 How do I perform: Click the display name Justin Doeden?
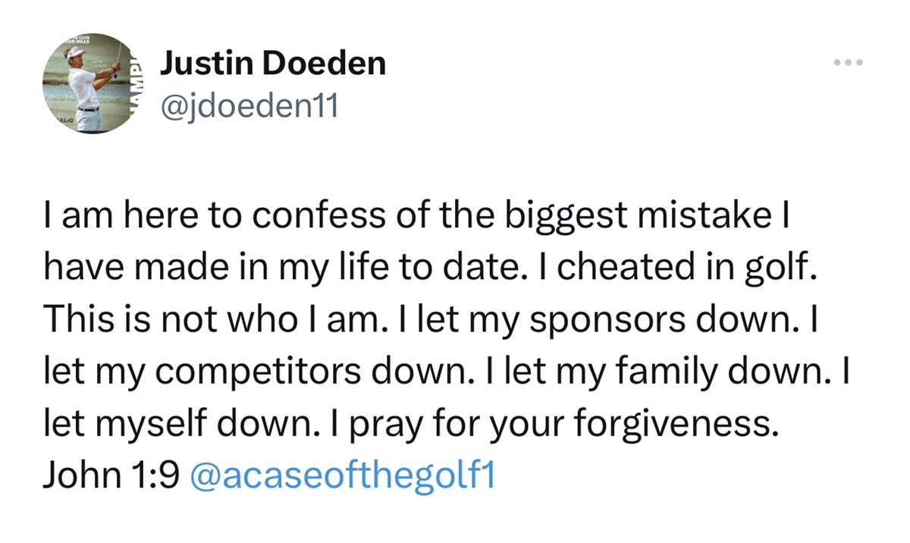click(273, 64)
